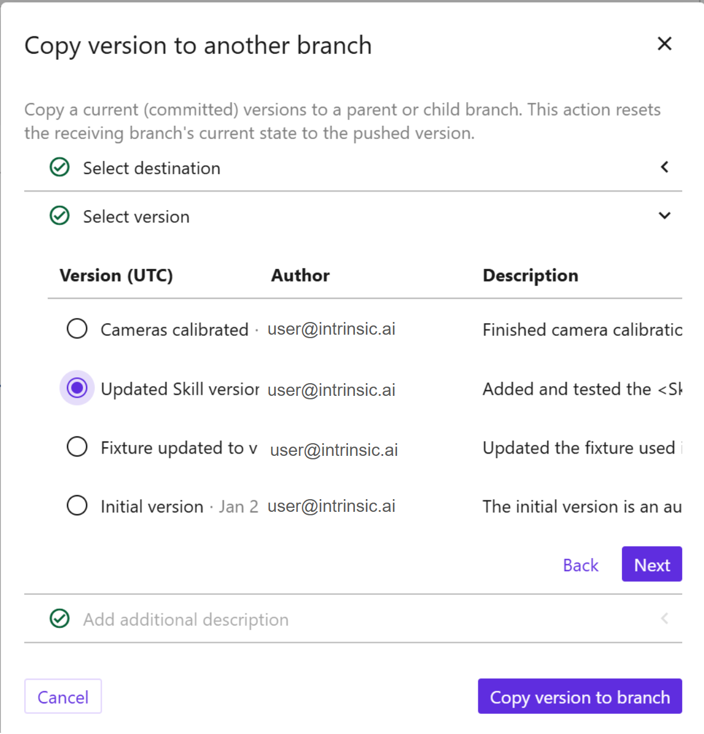Collapse the Select version step chevron
Screen dimensions: 704x734
[x=664, y=216]
